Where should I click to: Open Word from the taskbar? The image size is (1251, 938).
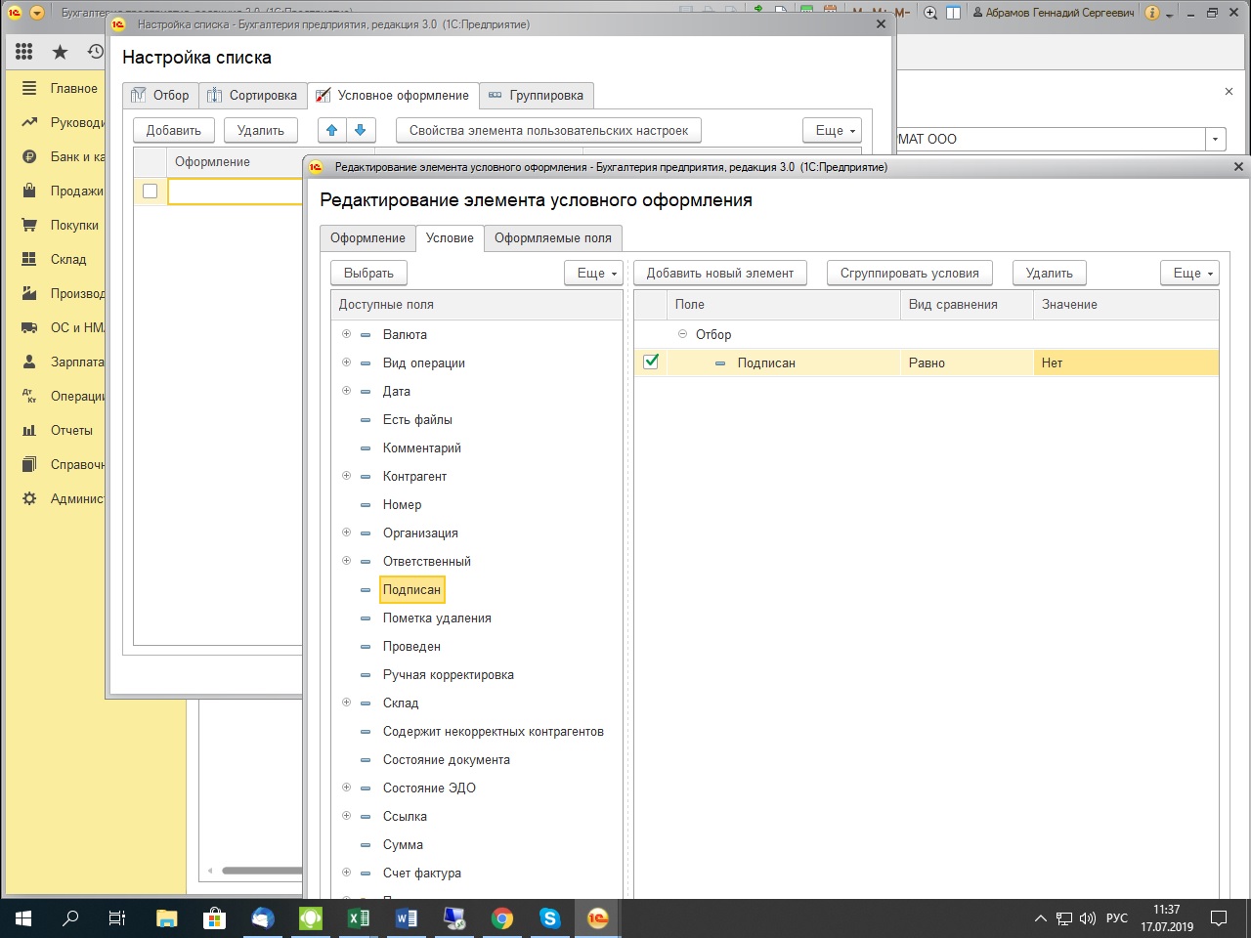(x=406, y=918)
